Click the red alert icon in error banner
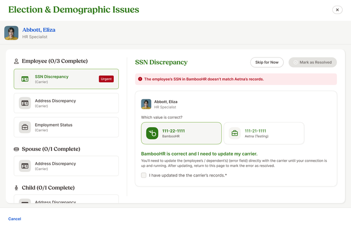Image resolution: width=351 pixels, height=229 pixels. point(140,79)
